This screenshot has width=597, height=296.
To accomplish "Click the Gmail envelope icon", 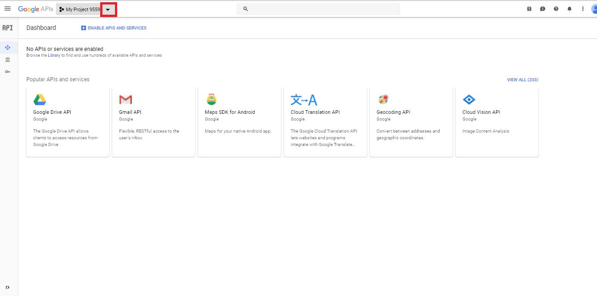I will (126, 99).
